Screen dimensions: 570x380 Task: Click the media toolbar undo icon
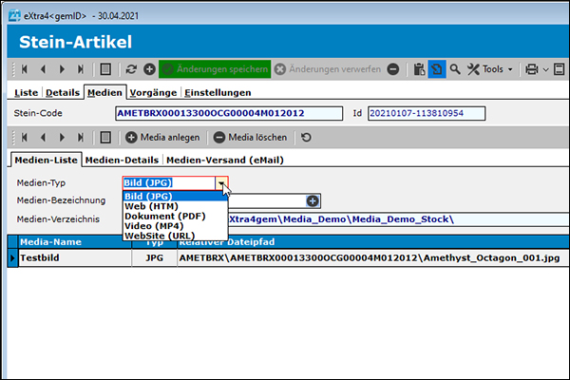point(305,138)
